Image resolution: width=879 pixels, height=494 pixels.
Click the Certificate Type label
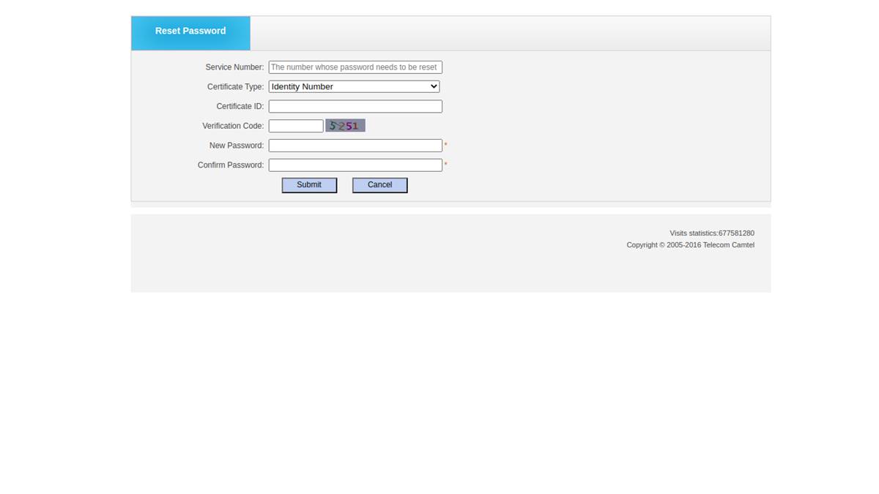tap(235, 86)
